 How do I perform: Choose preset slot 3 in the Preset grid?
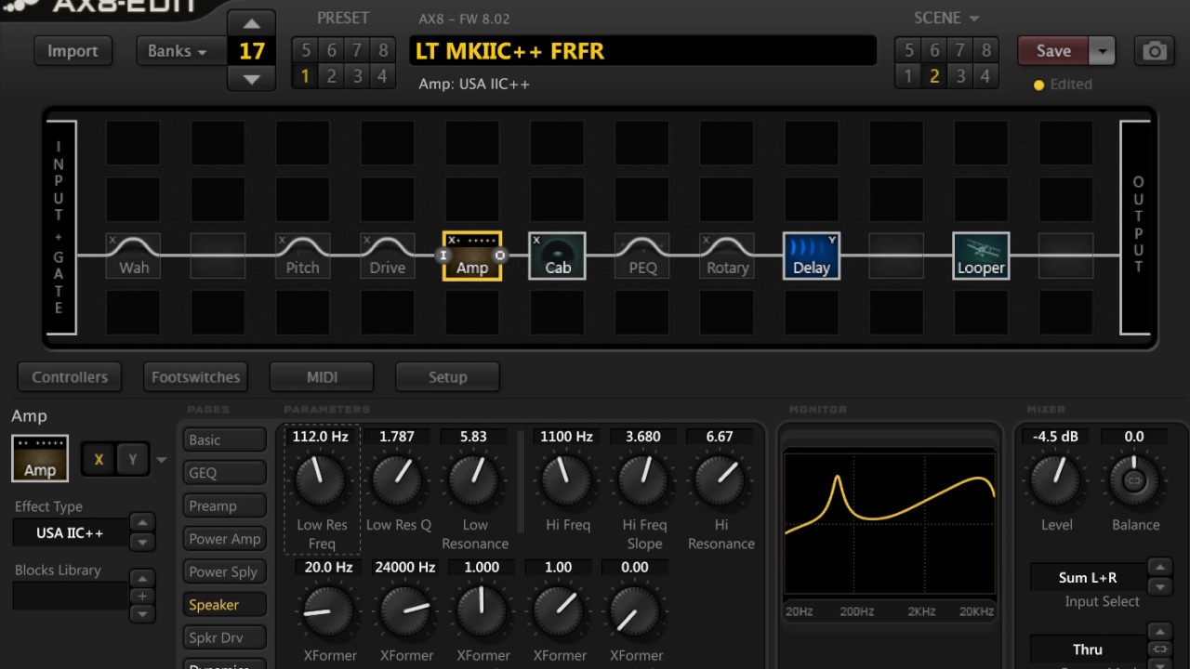coord(357,76)
